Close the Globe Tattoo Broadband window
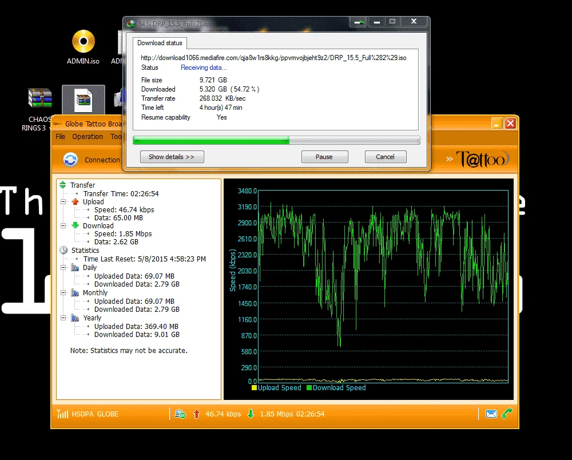 coord(510,124)
